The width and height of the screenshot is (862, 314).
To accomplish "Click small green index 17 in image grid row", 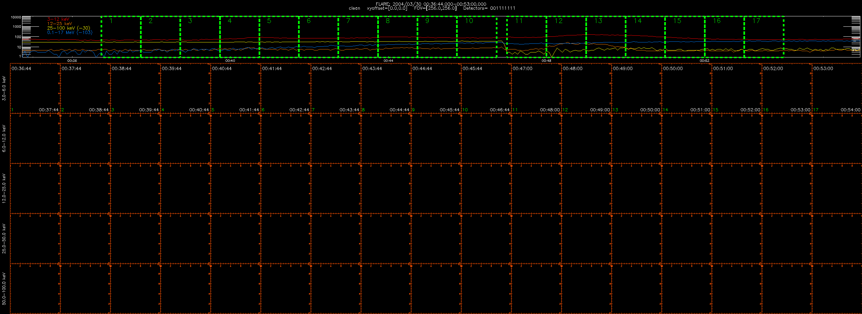I will 816,110.
